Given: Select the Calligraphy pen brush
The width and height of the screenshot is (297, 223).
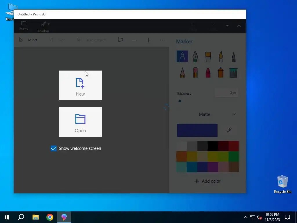Looking at the screenshot, I should click(195, 56).
